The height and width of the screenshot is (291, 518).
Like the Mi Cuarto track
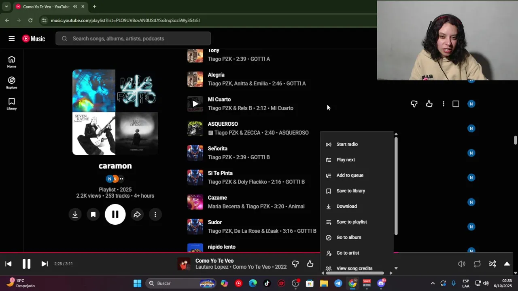[x=429, y=104]
